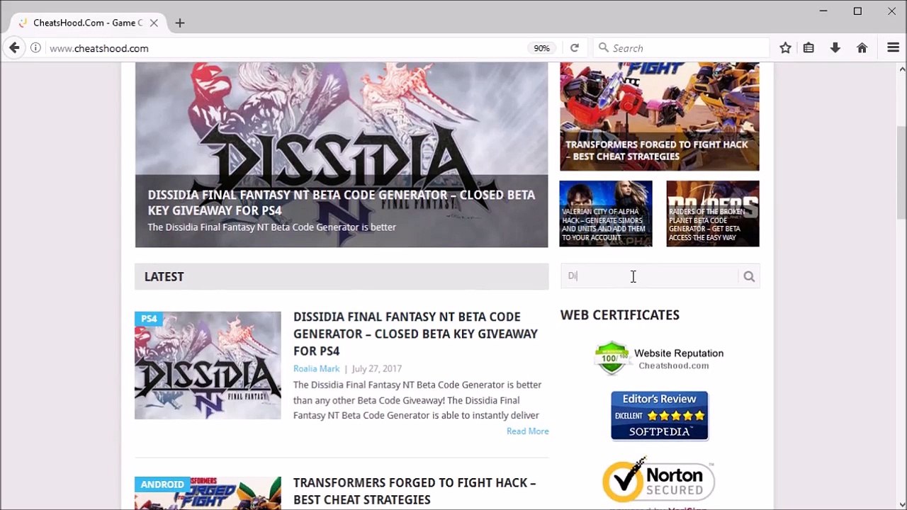Viewport: 907px width, 510px height.
Task: Click the scrollbar up arrow
Action: pos(901,69)
